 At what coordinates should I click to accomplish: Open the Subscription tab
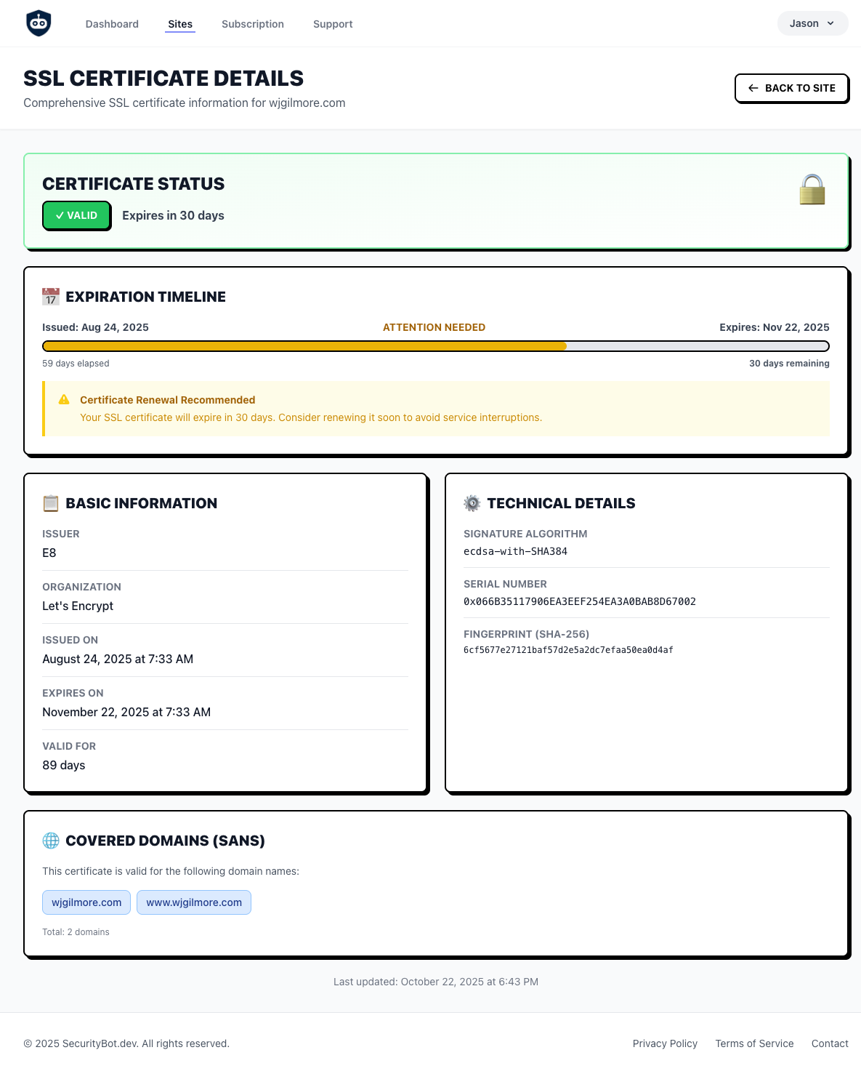tap(252, 23)
